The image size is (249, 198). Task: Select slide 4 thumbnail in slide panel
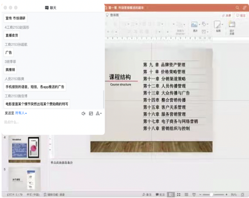coord(24,148)
